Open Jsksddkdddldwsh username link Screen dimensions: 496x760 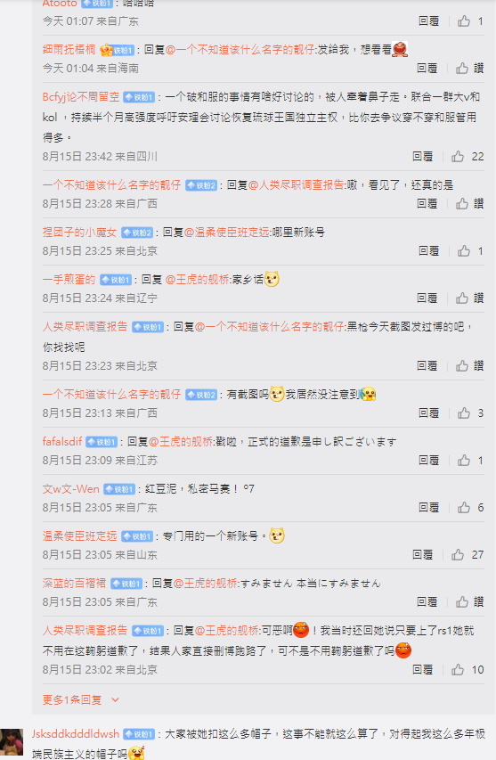pos(76,734)
